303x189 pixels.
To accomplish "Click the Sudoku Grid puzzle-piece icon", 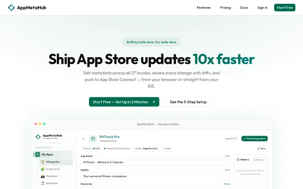I will tap(43, 169).
